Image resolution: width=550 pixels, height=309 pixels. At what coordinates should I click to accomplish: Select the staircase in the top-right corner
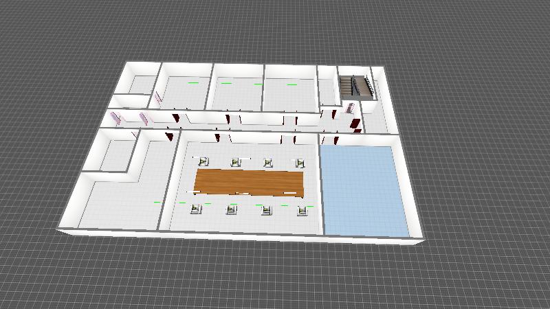356,87
